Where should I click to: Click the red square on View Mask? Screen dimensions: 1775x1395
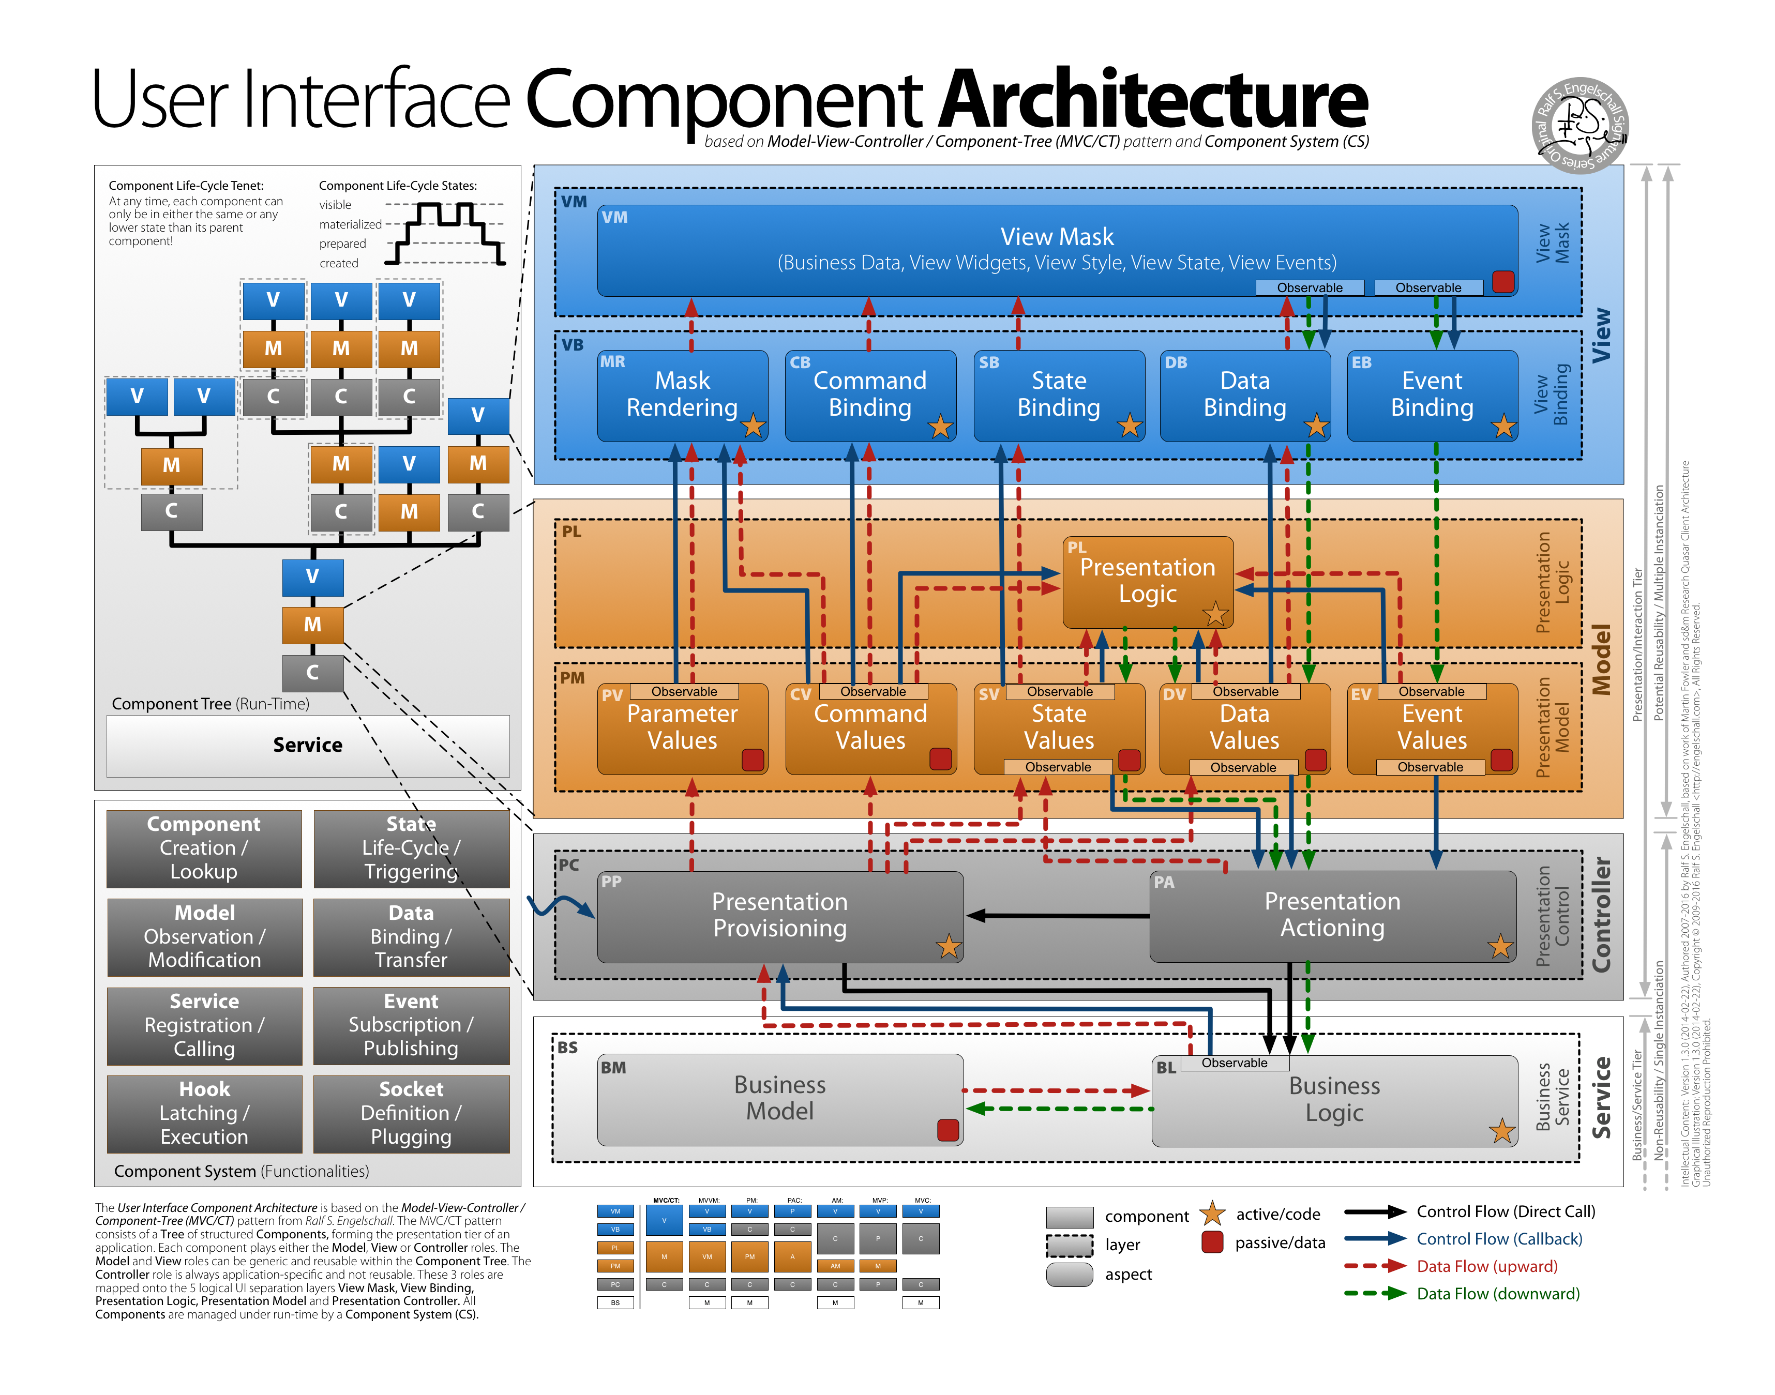point(1503,281)
